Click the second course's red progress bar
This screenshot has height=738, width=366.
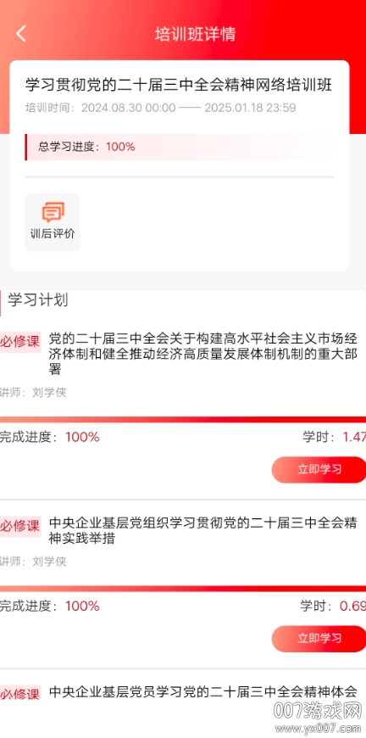(x=183, y=589)
